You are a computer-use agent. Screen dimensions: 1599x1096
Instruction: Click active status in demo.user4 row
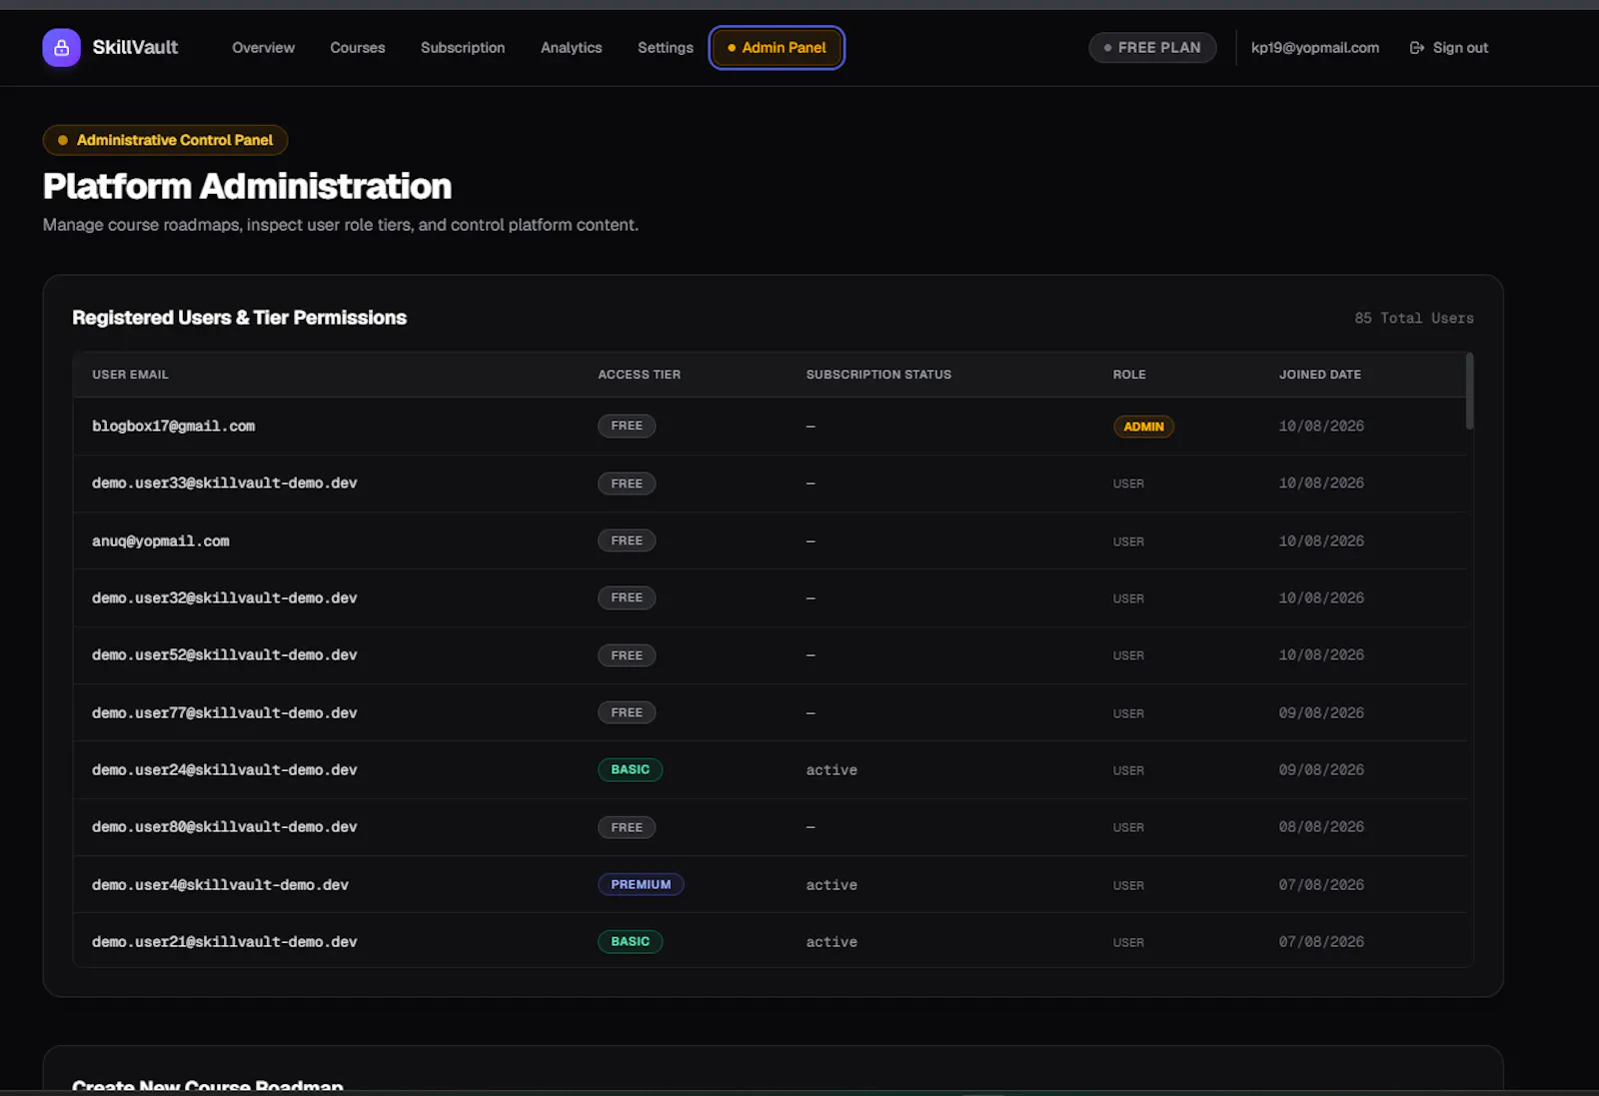[831, 884]
